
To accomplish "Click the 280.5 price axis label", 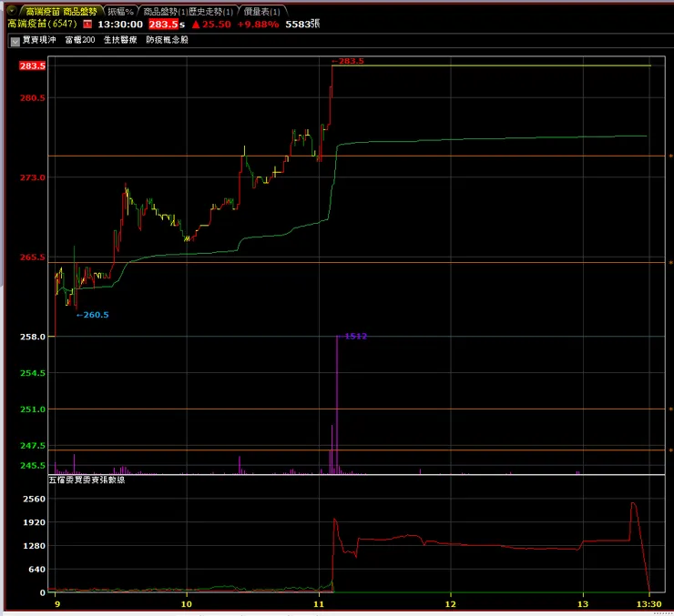I will pos(32,98).
